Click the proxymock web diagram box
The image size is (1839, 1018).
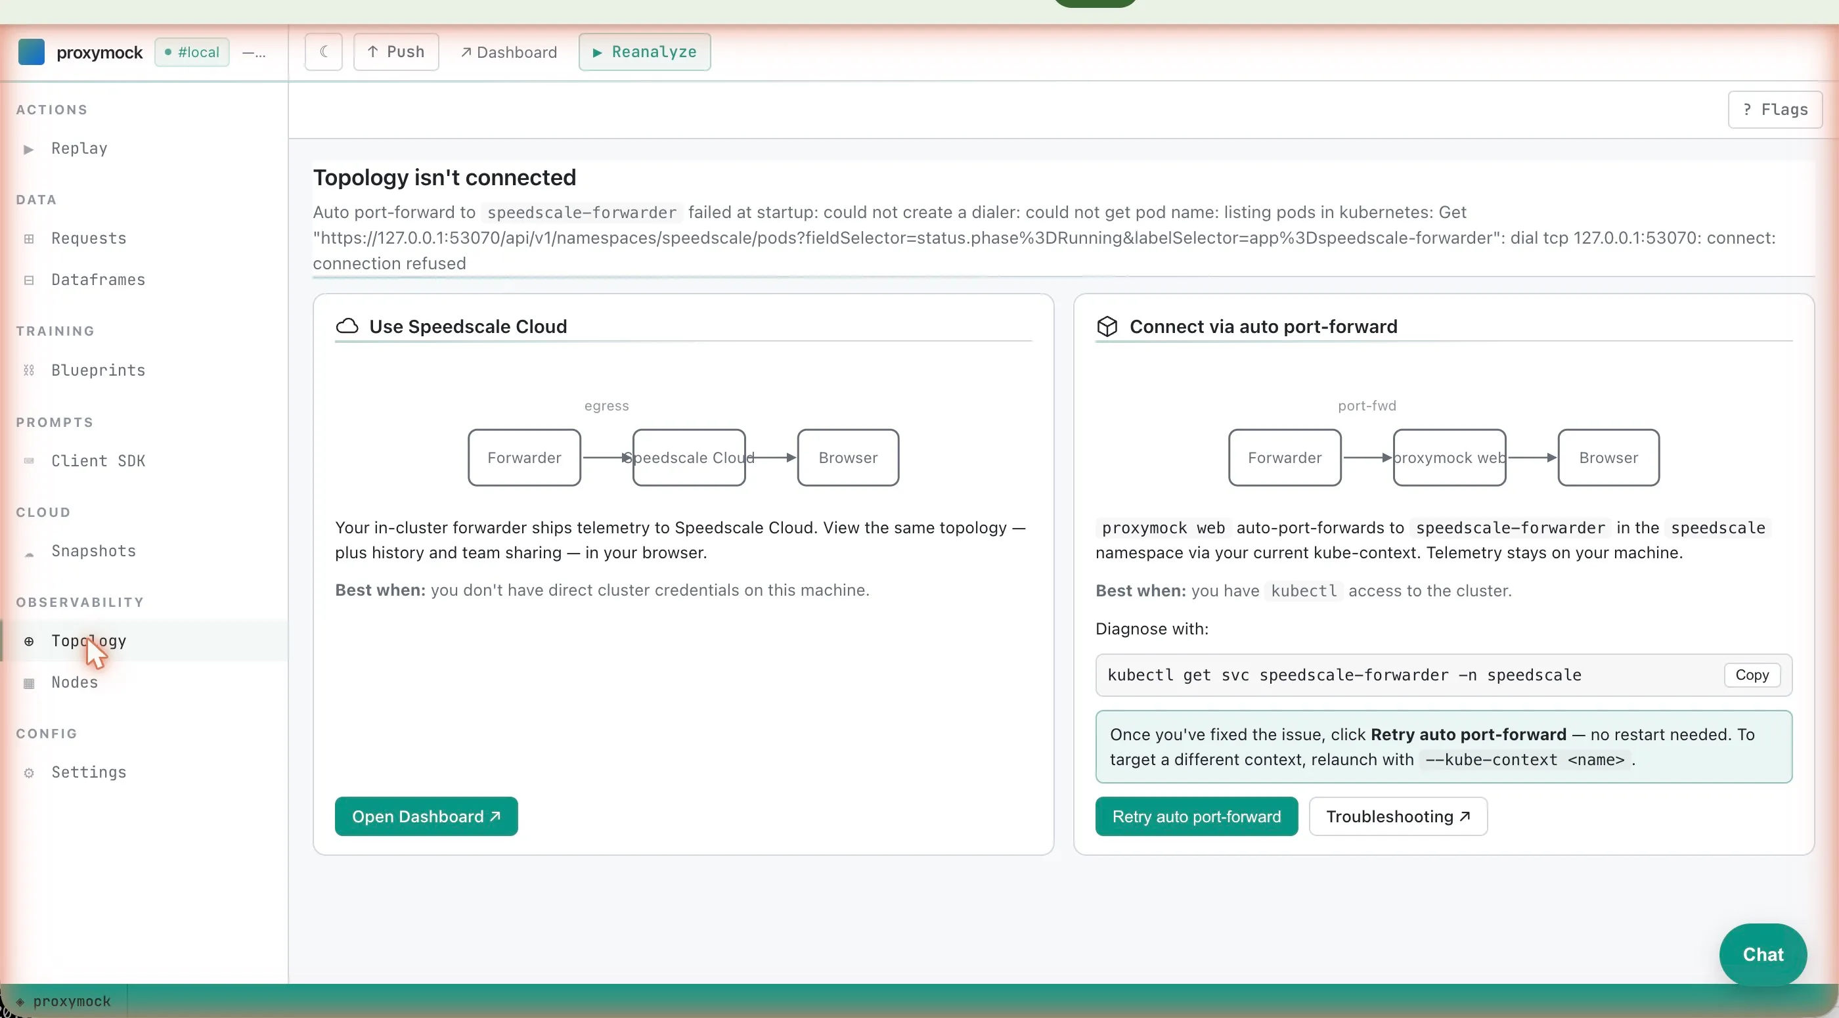tap(1450, 458)
